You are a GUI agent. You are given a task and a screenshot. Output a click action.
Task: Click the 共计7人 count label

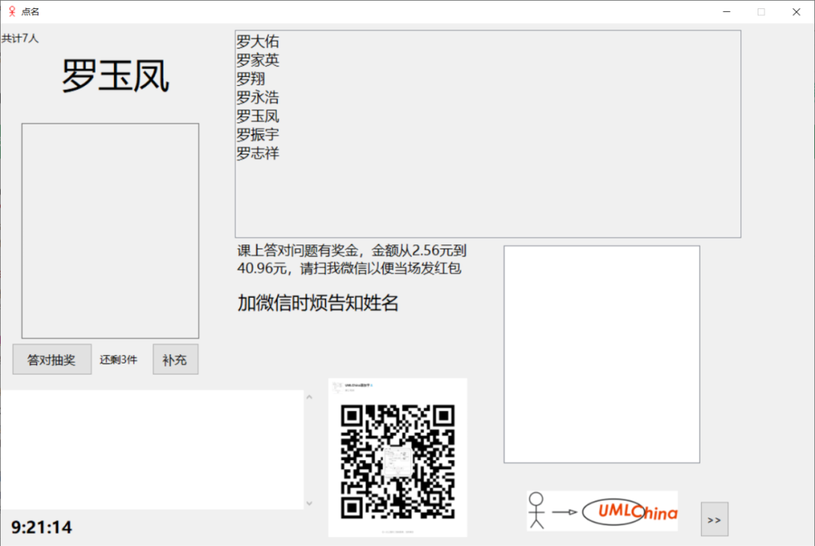click(21, 38)
